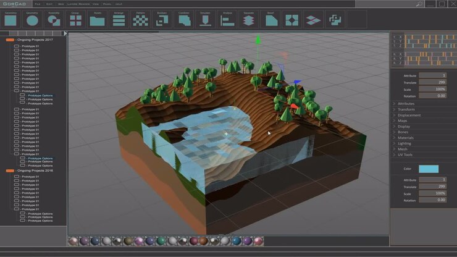Select the T X animation track
This screenshot has height=257, width=457.
[x=424, y=37]
